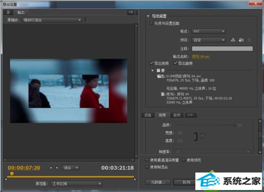
Task: Click the duration timecode 00:03:21:18
Action: coord(117,168)
